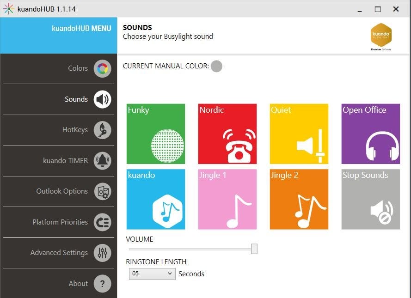Click the kuandoHUB app icon in title bar
411x298 pixels.
point(8,9)
